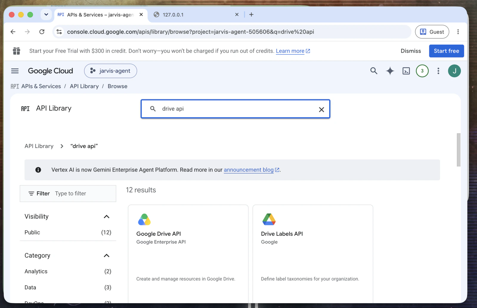Screen dimensions: 477x308
Task: Click the 12 results count text
Action: (x=141, y=190)
